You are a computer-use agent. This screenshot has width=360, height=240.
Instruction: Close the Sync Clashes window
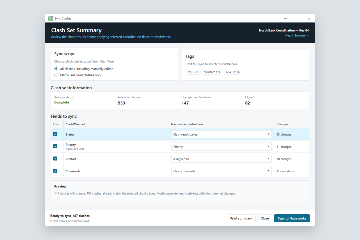coord(309,18)
